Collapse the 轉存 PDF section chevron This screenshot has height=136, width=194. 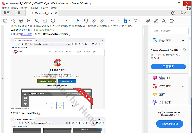tap(183, 40)
